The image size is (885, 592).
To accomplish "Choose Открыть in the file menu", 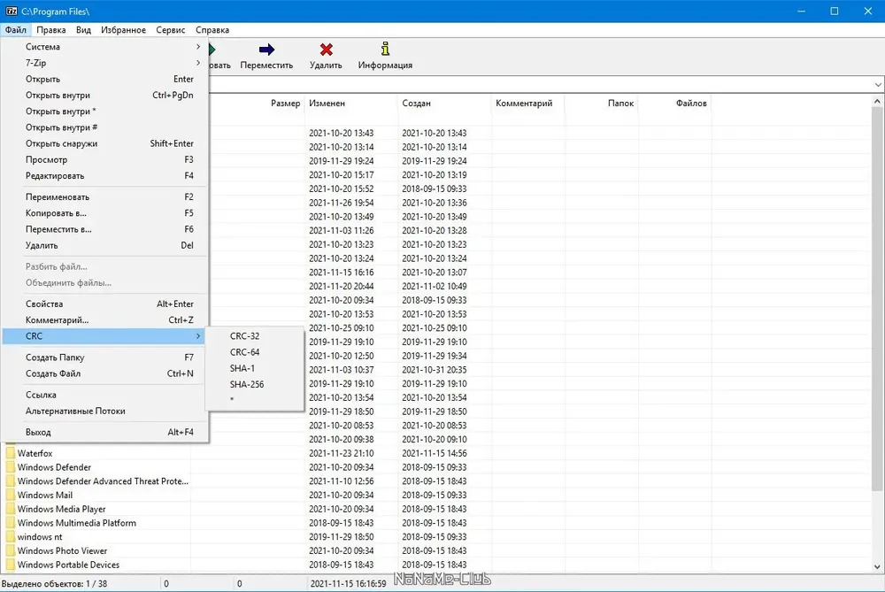I will pos(105,79).
